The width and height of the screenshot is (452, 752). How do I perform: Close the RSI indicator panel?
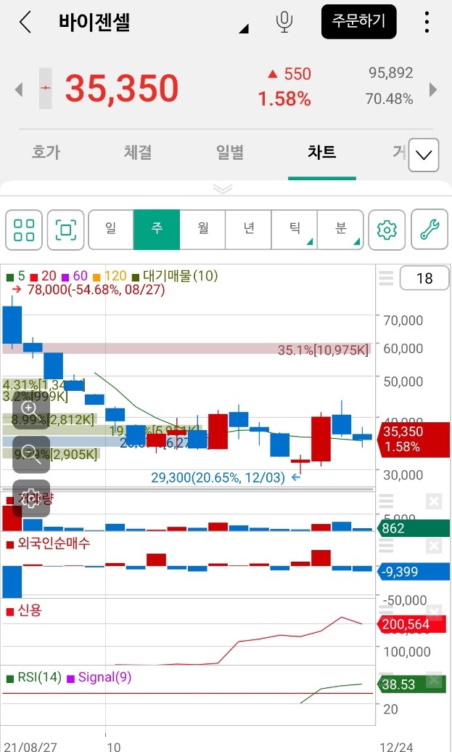tap(434, 680)
